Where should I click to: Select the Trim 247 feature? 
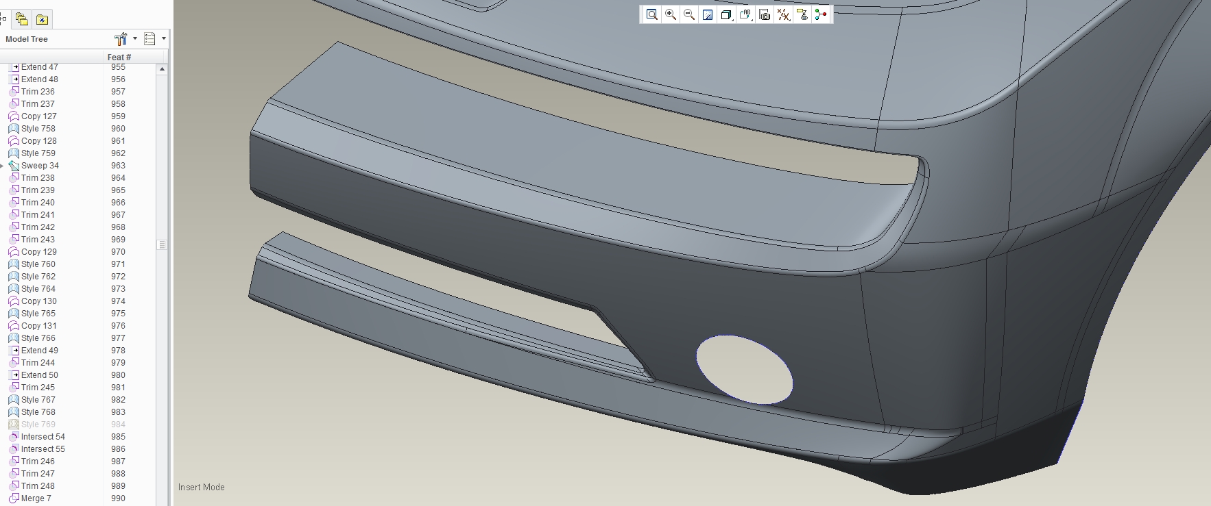[x=38, y=474]
